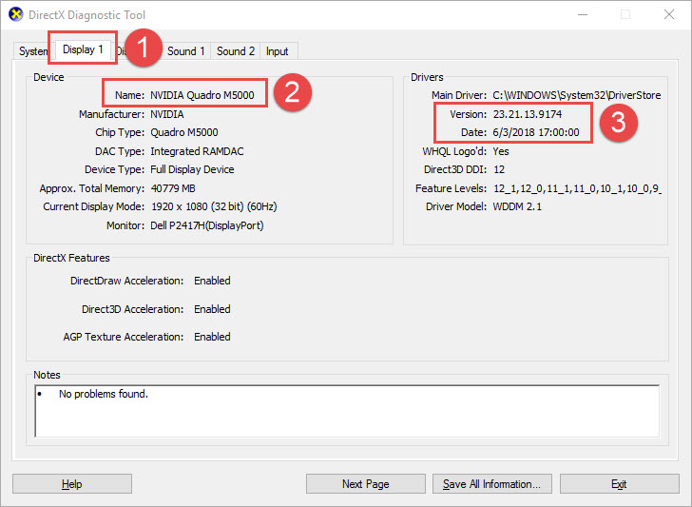This screenshot has height=507, width=692.
Task: Open the Sound 2 tab
Action: point(235,51)
